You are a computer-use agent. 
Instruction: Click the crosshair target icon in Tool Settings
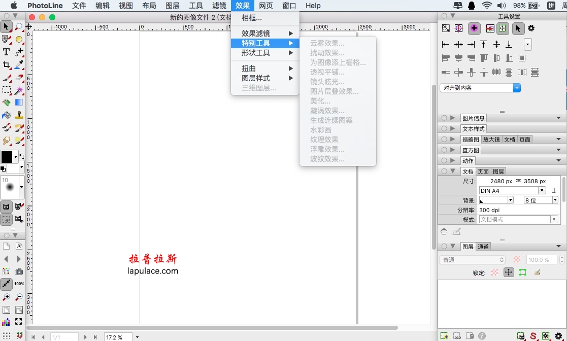pyautogui.click(x=458, y=28)
